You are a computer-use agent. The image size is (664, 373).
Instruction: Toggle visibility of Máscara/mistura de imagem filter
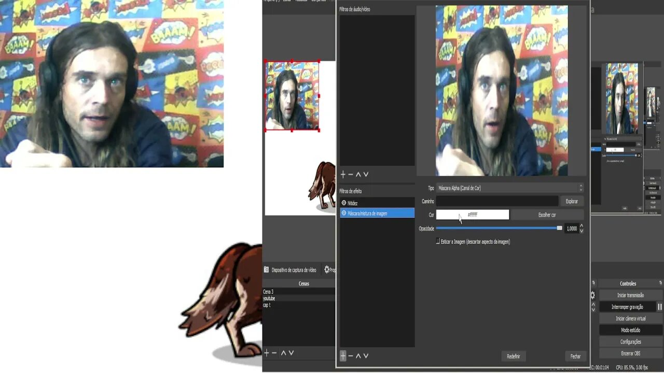click(x=344, y=213)
